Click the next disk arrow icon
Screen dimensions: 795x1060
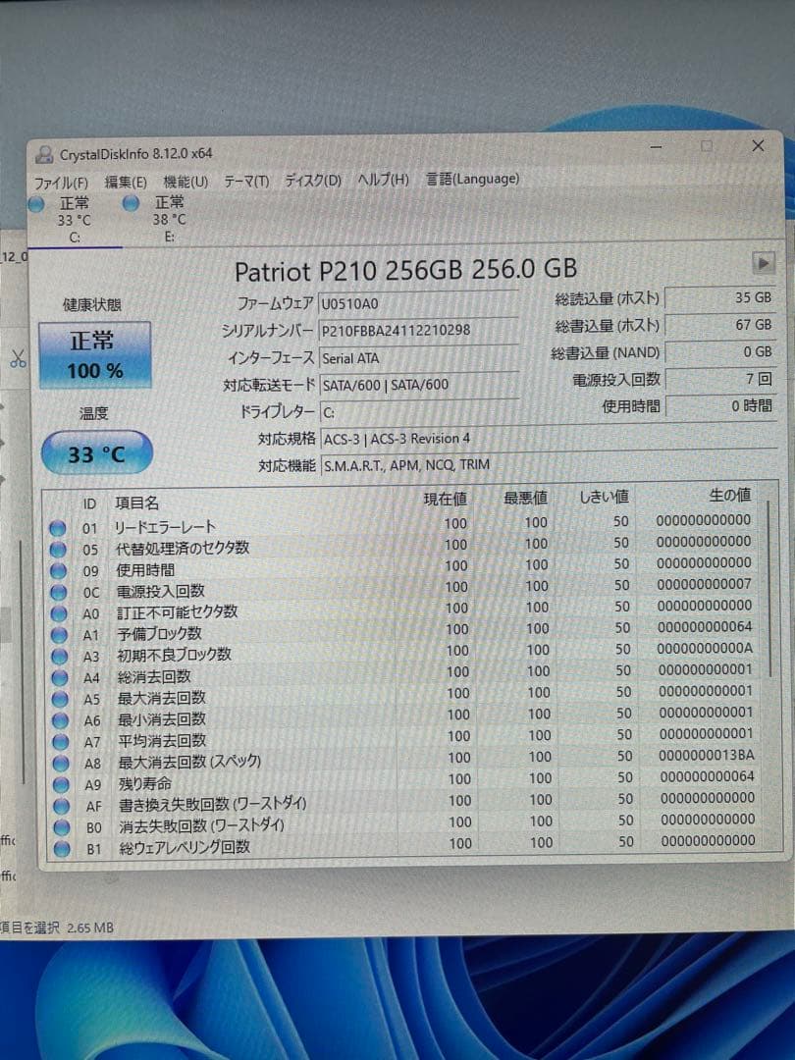tap(764, 263)
